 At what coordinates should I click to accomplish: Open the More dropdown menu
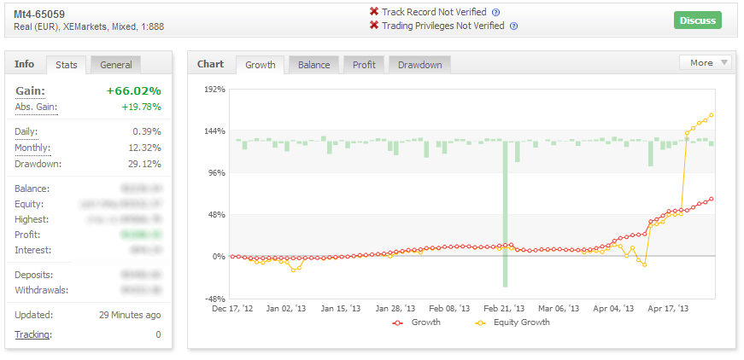[x=706, y=62]
